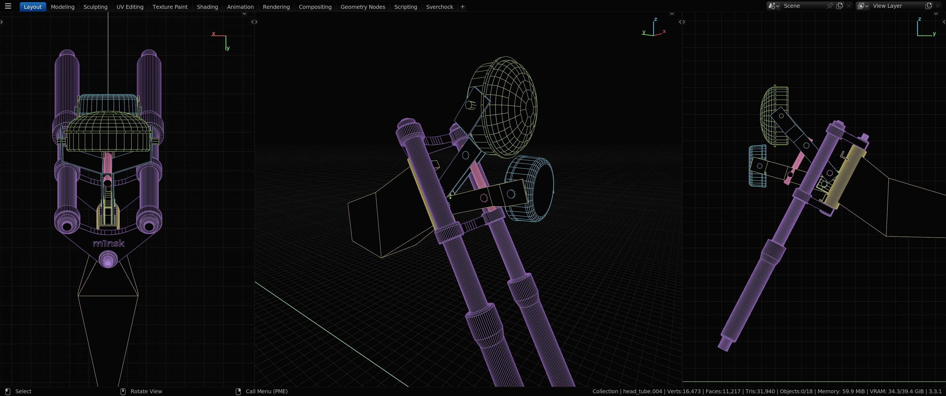946x396 pixels.
Task: Switch to the Geometry Nodes workspace tab
Action: tap(362, 7)
